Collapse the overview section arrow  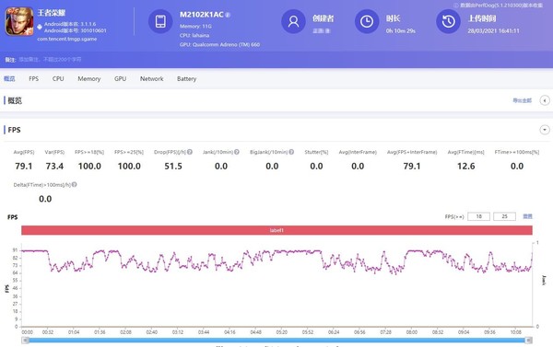(x=545, y=100)
